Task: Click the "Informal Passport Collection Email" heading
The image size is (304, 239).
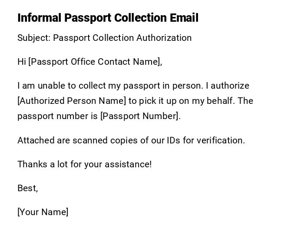Action: tap(108, 18)
